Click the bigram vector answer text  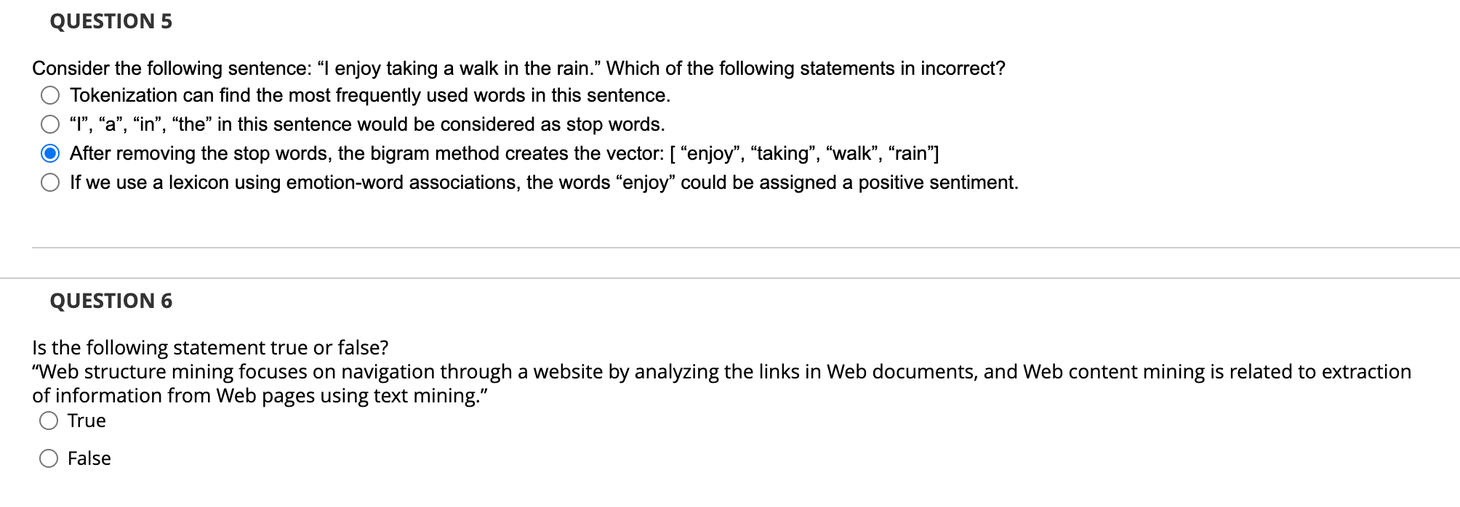pyautogui.click(x=504, y=153)
